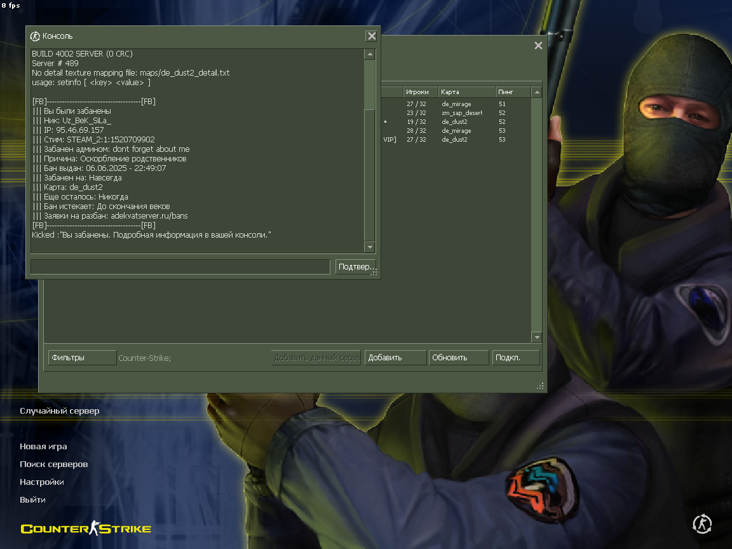Image resolution: width=732 pixels, height=549 pixels.
Task: Select the de_dust2 server with 19 / 32 players
Action: [456, 122]
